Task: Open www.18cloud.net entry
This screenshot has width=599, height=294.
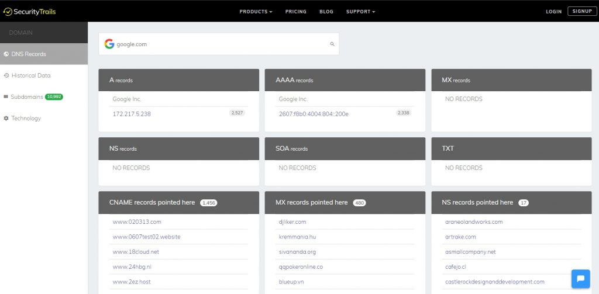Action: [136, 252]
